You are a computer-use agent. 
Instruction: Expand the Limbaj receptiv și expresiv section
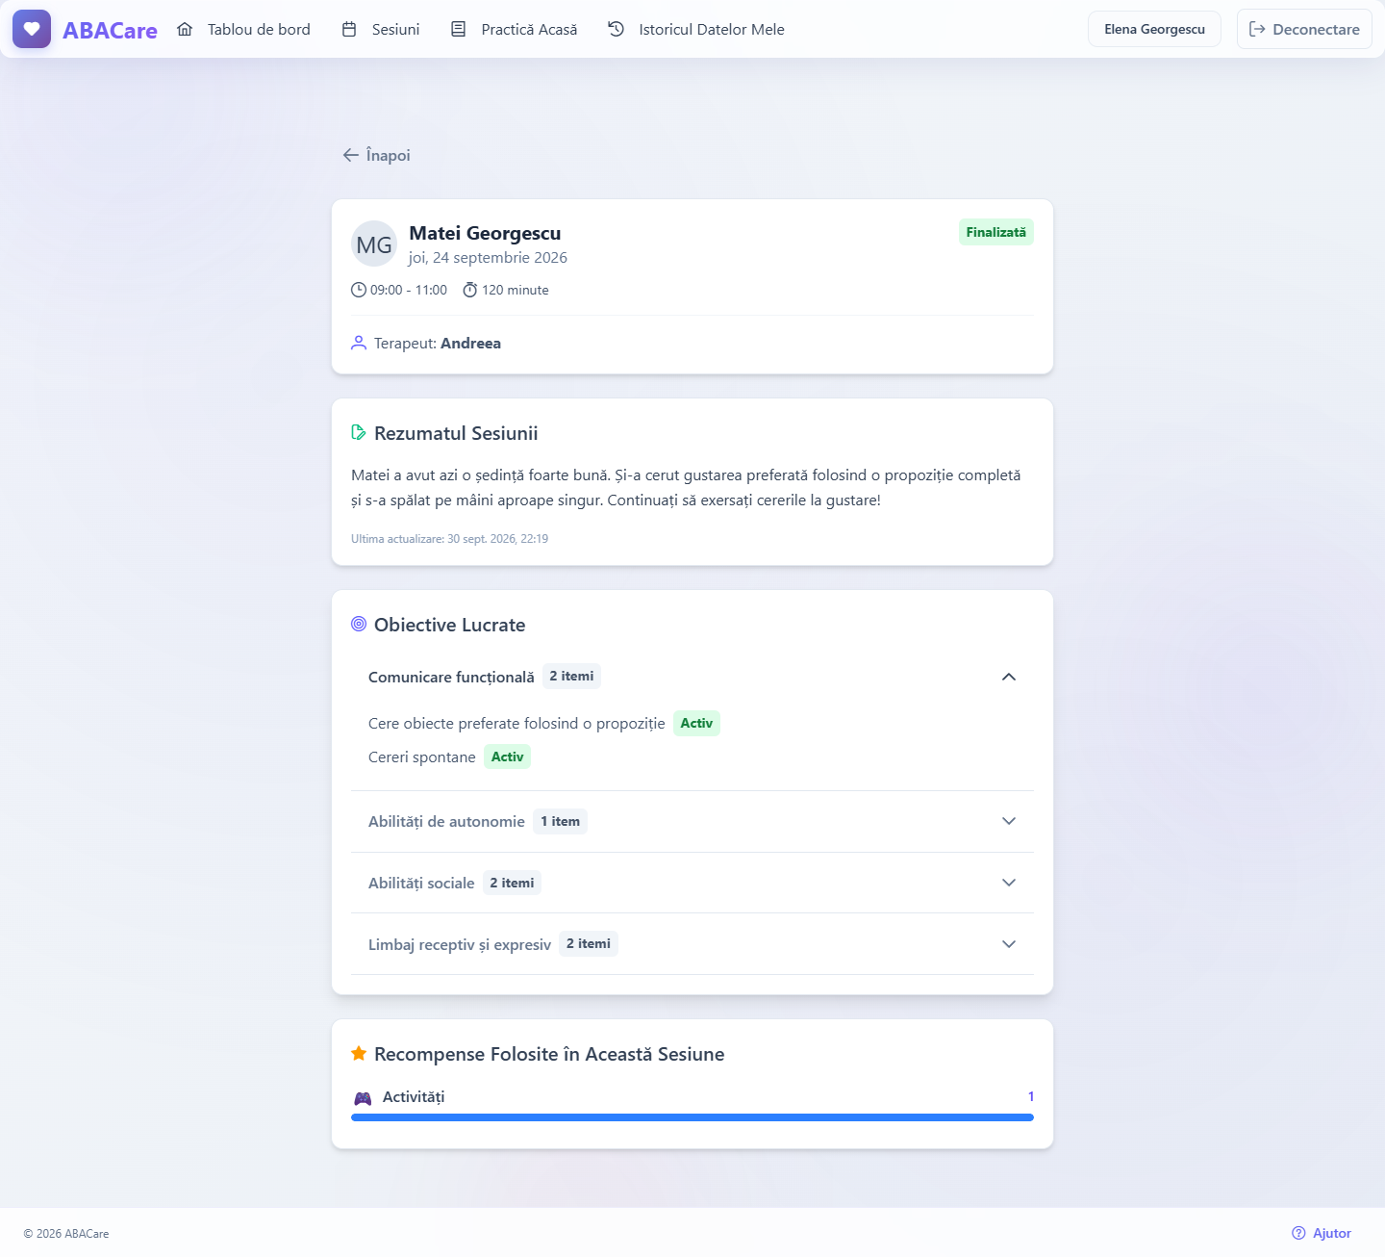(x=692, y=944)
